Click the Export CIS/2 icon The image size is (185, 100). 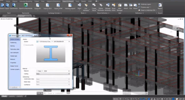48,5
